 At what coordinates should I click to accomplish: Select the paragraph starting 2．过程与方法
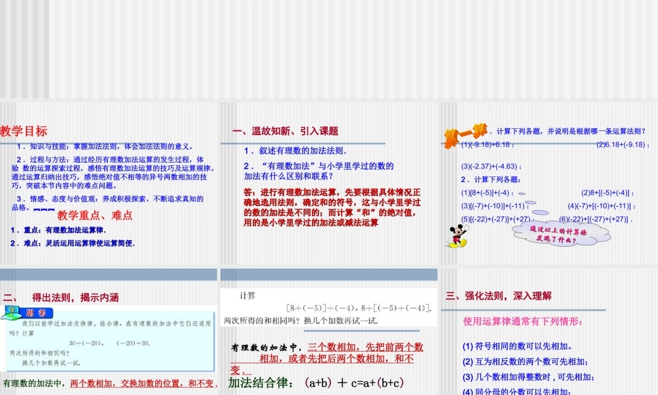coord(113,172)
